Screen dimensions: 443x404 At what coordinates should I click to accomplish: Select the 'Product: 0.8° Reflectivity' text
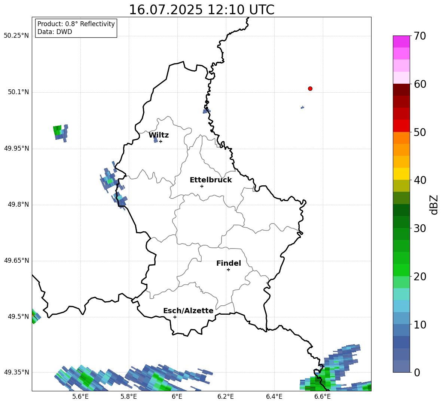(x=76, y=24)
